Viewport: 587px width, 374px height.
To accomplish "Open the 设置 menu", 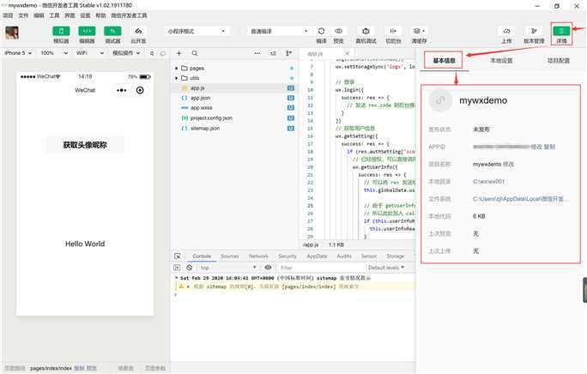I will pos(85,15).
